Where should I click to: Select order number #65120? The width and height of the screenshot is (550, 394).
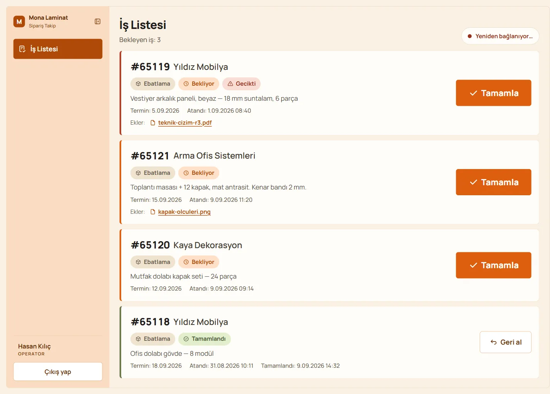pyautogui.click(x=150, y=245)
